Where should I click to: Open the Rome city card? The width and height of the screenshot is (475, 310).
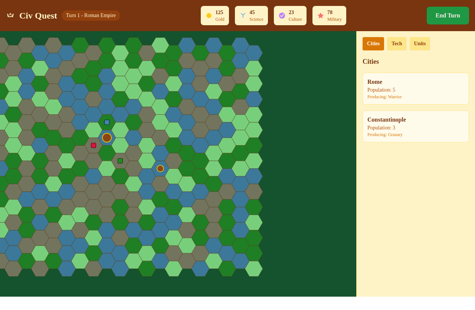[416, 89]
